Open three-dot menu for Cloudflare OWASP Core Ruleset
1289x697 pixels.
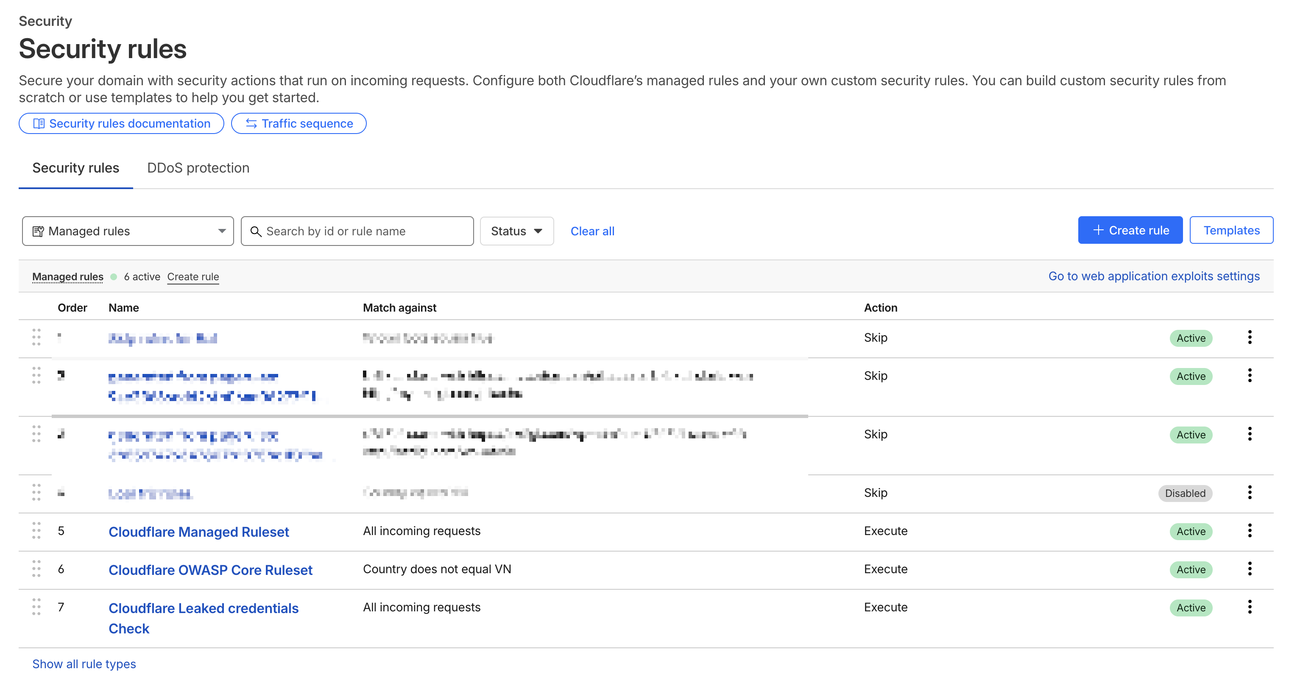(1249, 569)
